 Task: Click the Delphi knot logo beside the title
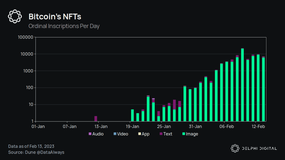point(15,16)
